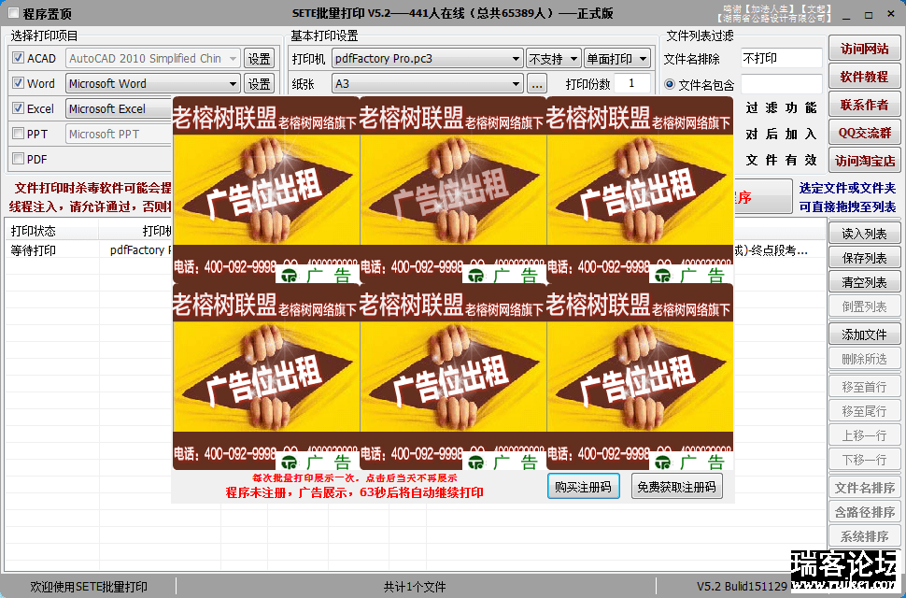Open the 软件教程 button
The width and height of the screenshot is (906, 598).
coord(864,77)
